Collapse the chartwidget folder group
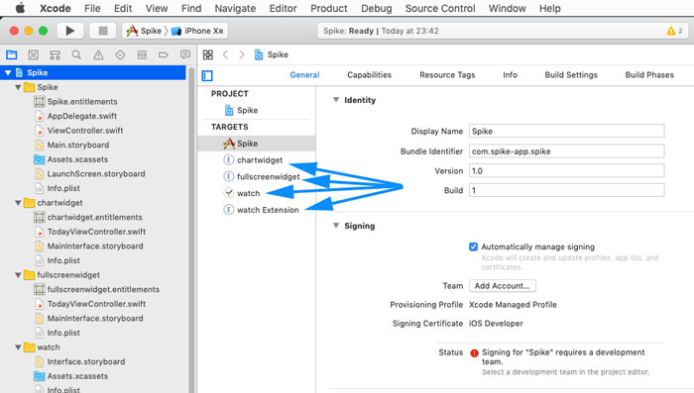 tap(18, 203)
